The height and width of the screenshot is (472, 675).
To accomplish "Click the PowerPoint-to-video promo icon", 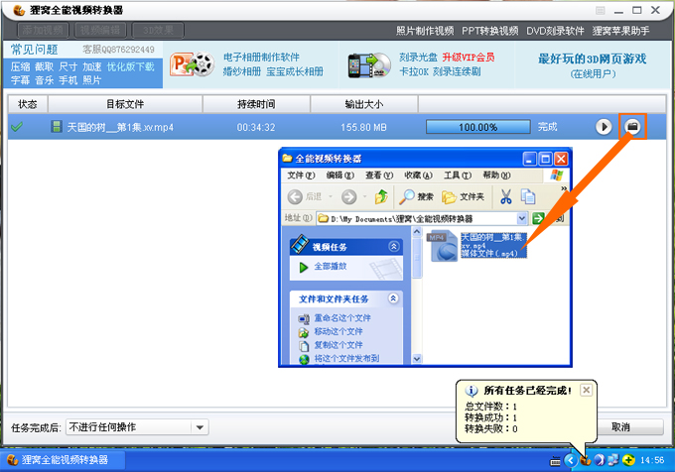I will pyautogui.click(x=192, y=64).
